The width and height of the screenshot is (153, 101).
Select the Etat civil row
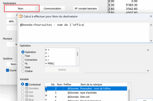coord(86,97)
